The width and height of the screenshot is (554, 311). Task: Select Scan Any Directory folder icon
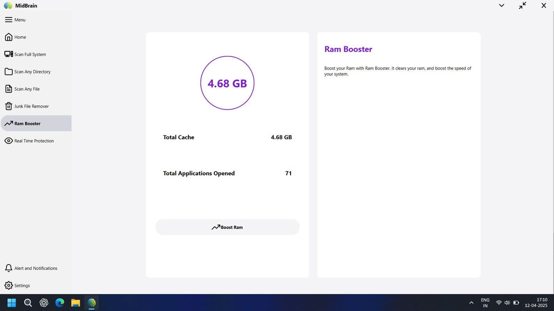click(9, 72)
